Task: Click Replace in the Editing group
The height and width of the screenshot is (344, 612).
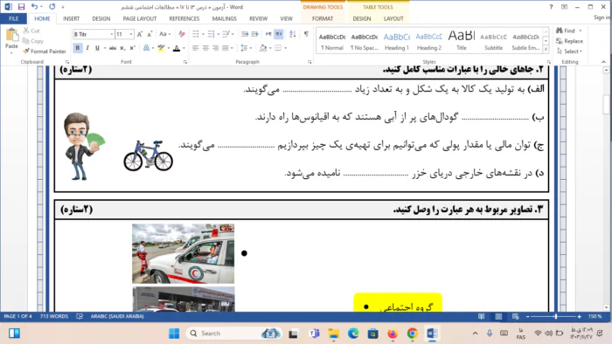Action: coord(569,41)
